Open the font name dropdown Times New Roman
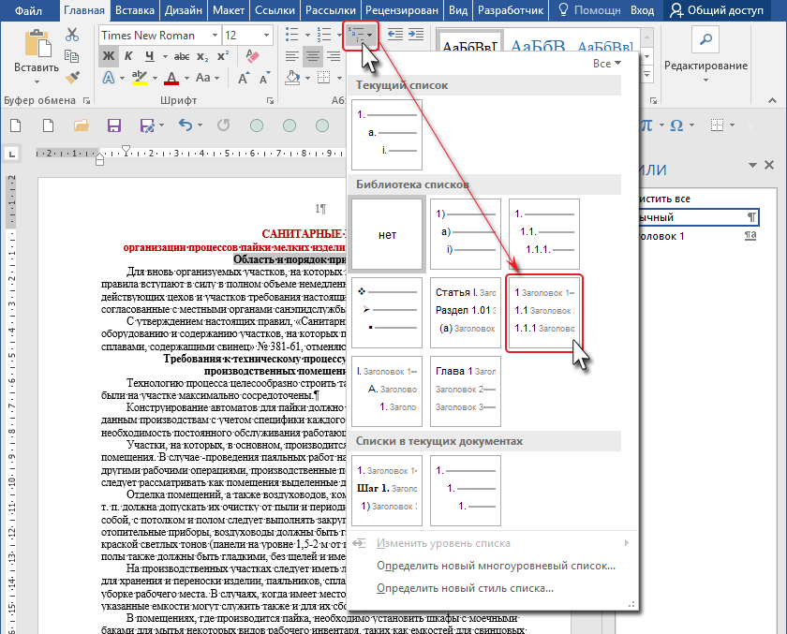Viewport: 787px width, 634px height. coord(215,36)
